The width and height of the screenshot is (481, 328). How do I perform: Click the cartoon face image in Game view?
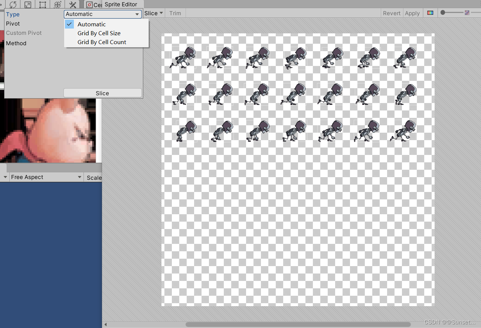pos(48,130)
